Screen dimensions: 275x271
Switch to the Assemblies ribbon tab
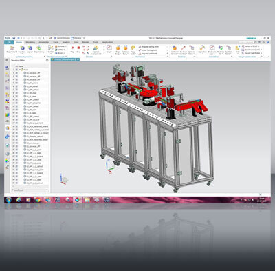pos(44,42)
